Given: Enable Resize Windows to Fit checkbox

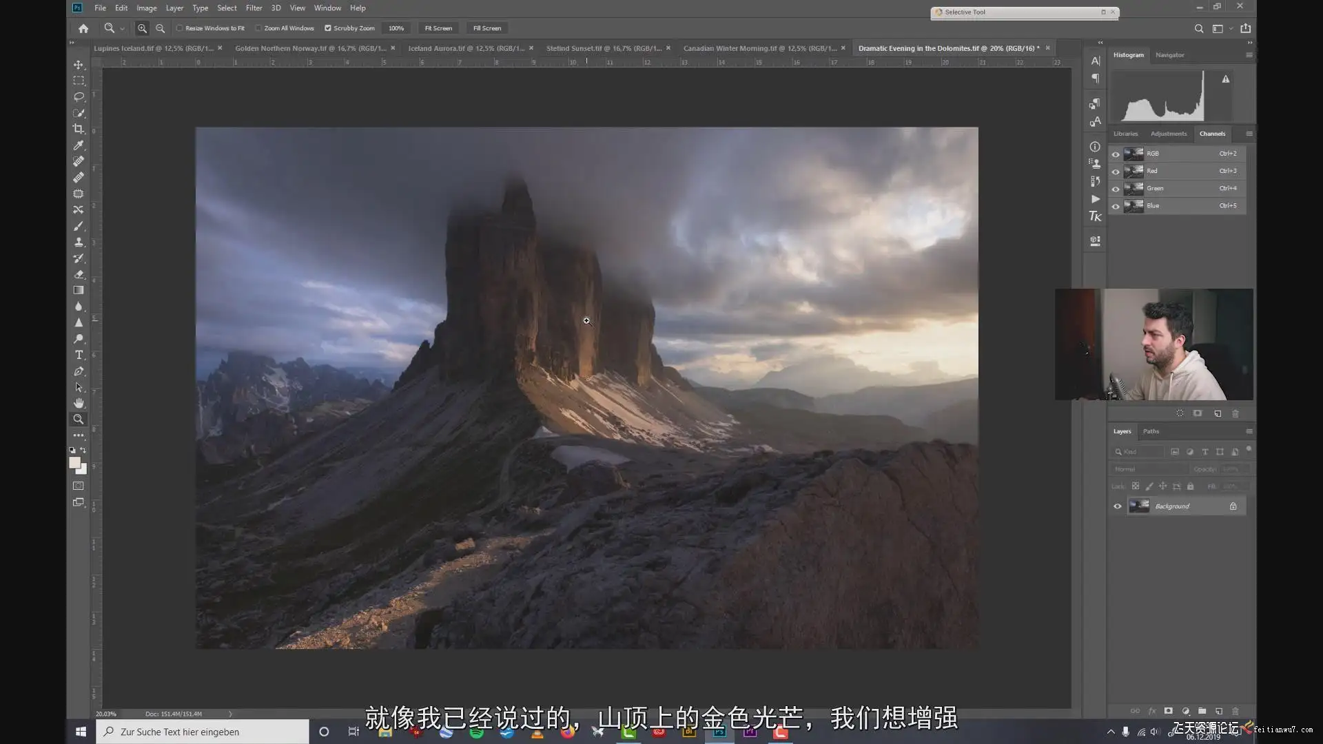Looking at the screenshot, I should (x=180, y=28).
